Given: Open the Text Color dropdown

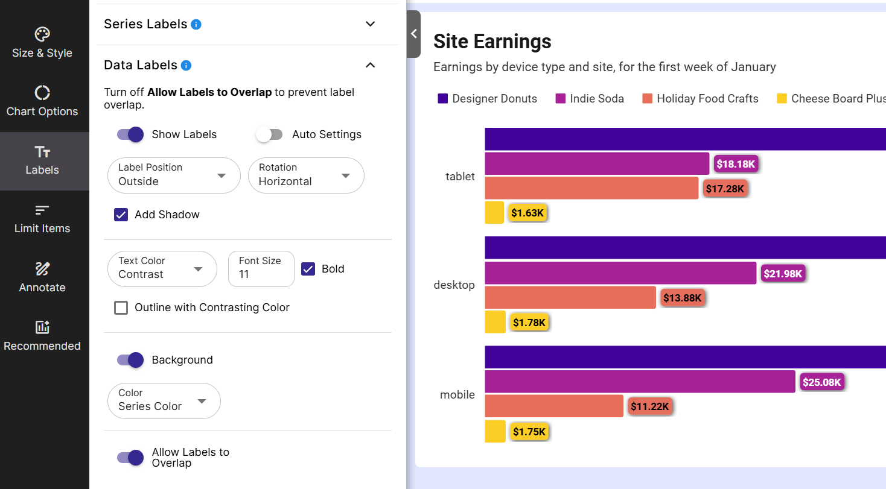Looking at the screenshot, I should 162,269.
